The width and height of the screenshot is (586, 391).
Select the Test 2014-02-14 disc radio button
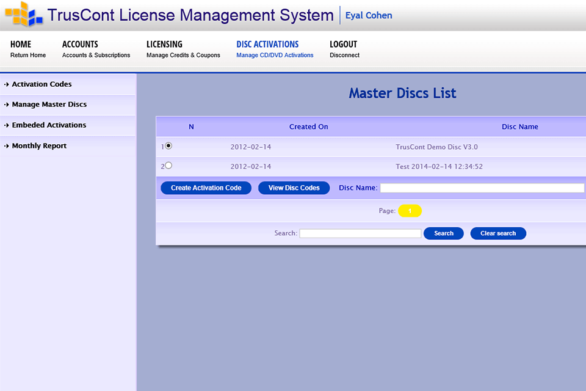click(x=168, y=165)
